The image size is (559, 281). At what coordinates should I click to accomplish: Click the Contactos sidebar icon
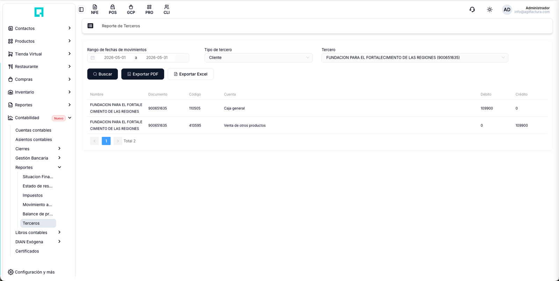pos(10,28)
